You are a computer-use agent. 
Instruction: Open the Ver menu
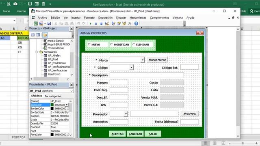(x=66, y=17)
